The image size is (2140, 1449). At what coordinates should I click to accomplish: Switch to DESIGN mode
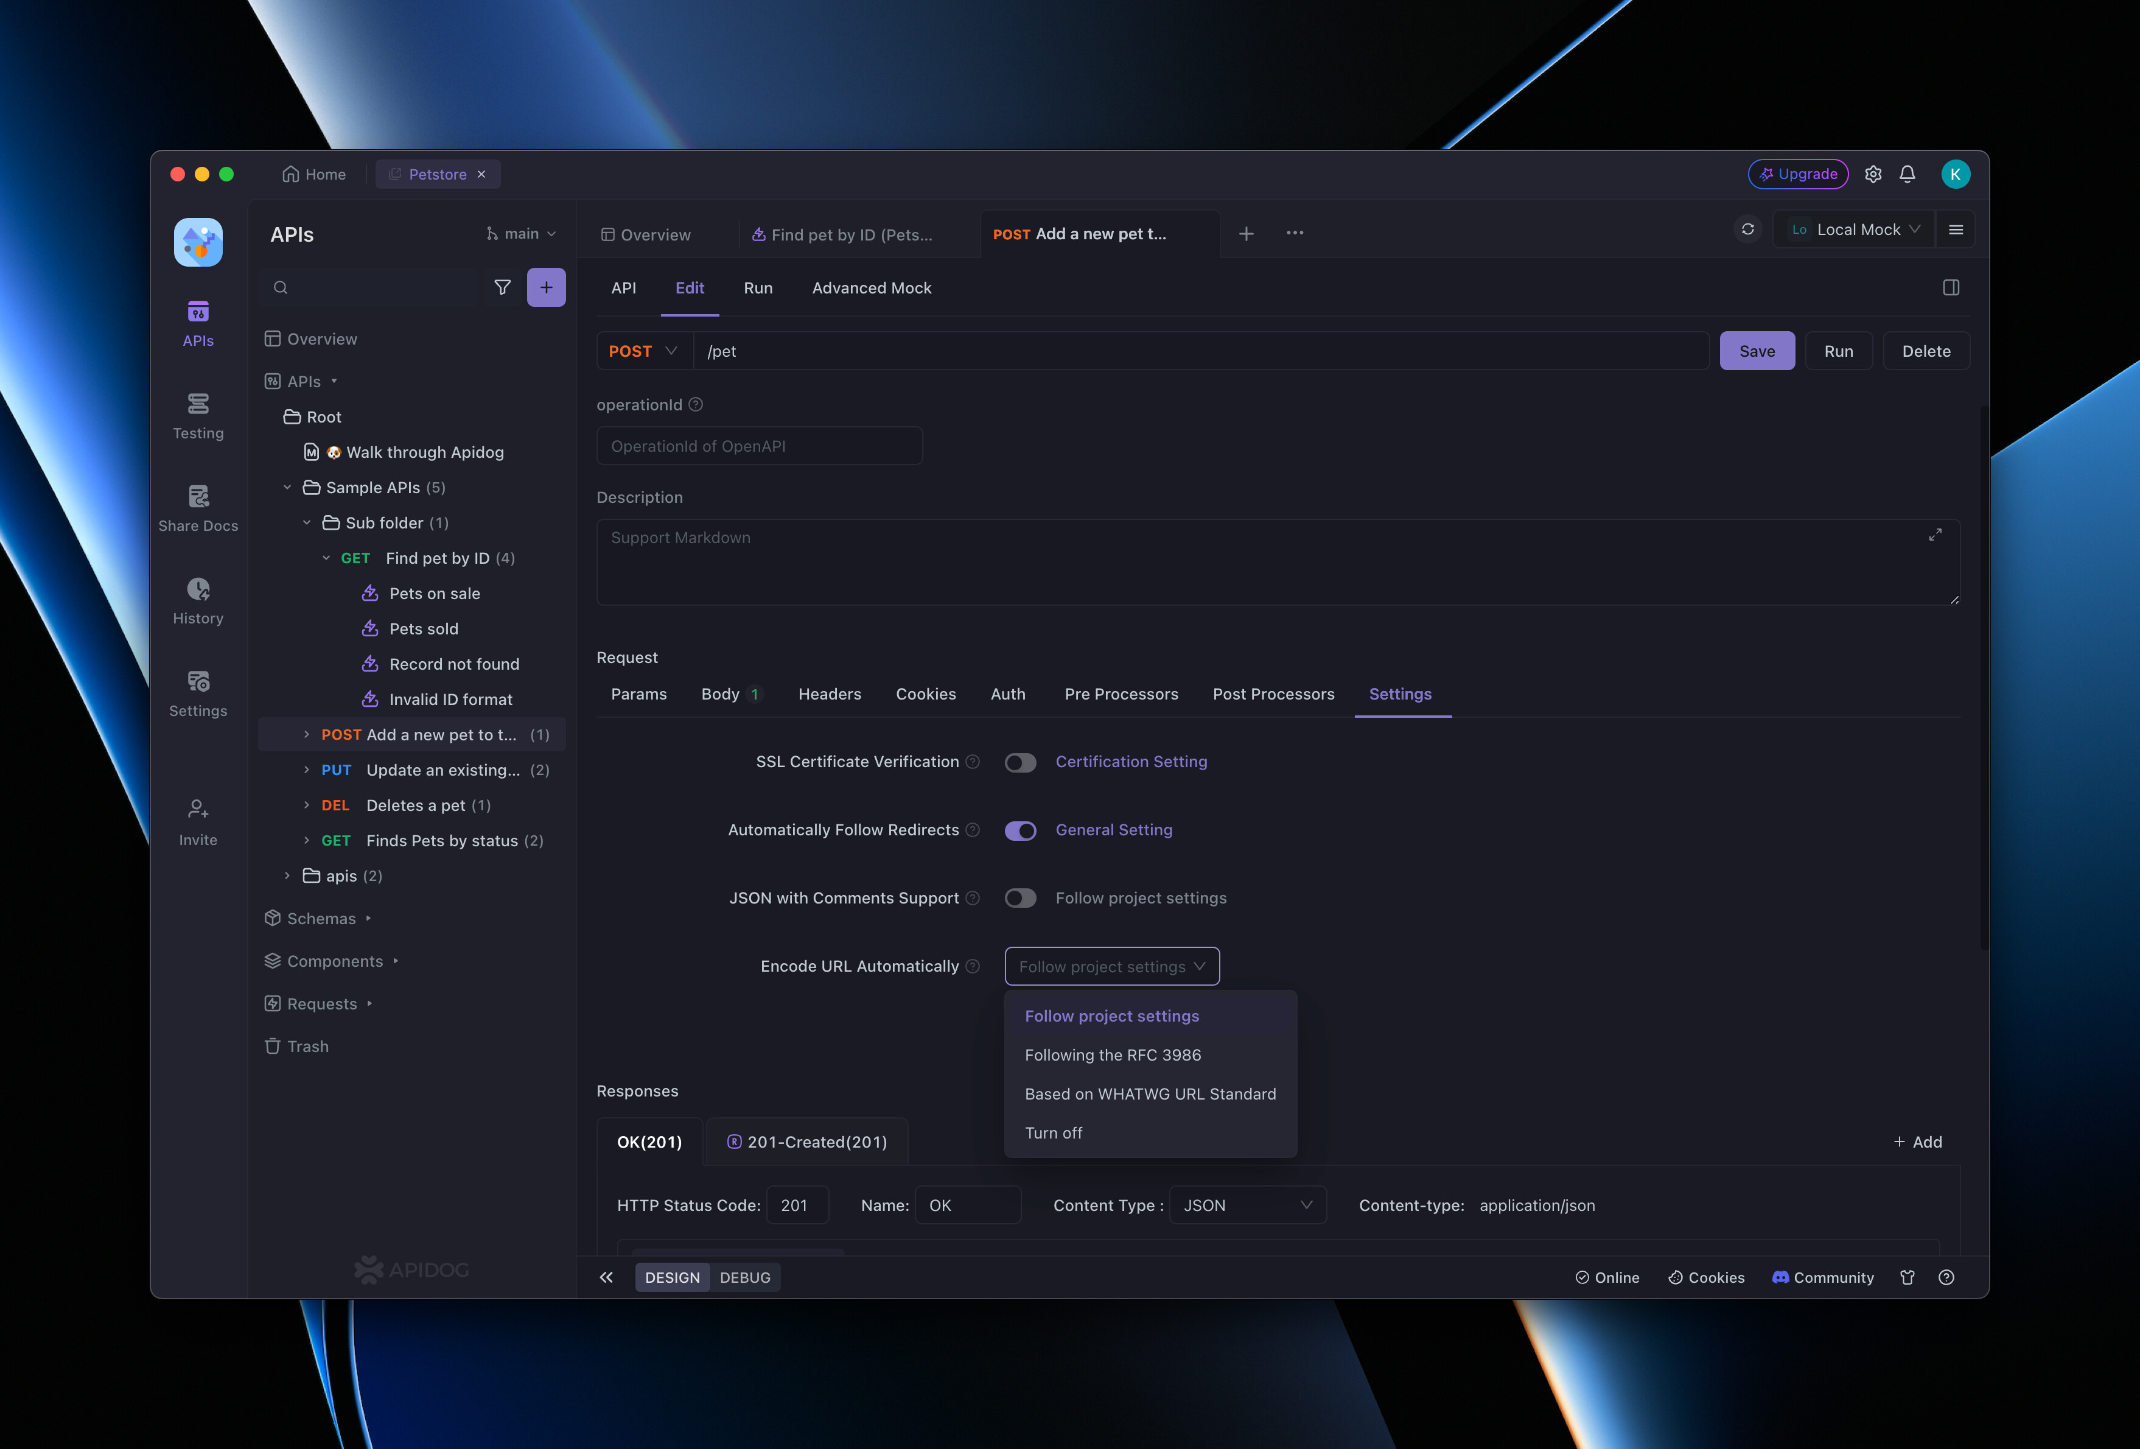672,1278
